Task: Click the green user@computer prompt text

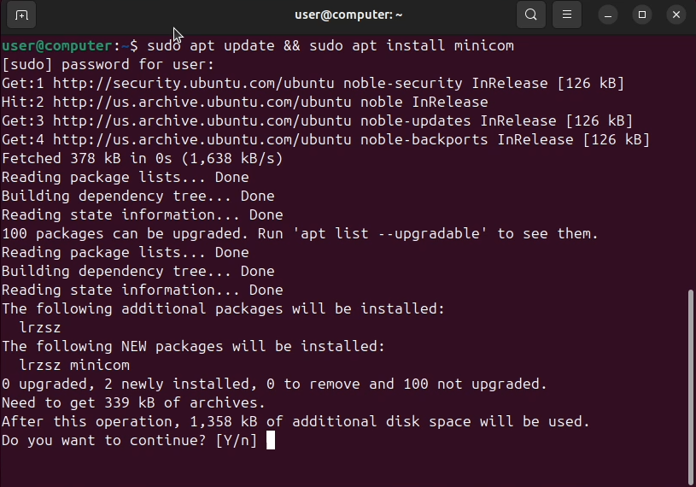Action: point(56,45)
